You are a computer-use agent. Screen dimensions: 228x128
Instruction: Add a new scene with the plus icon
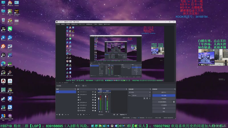pyautogui.click(x=57, y=115)
